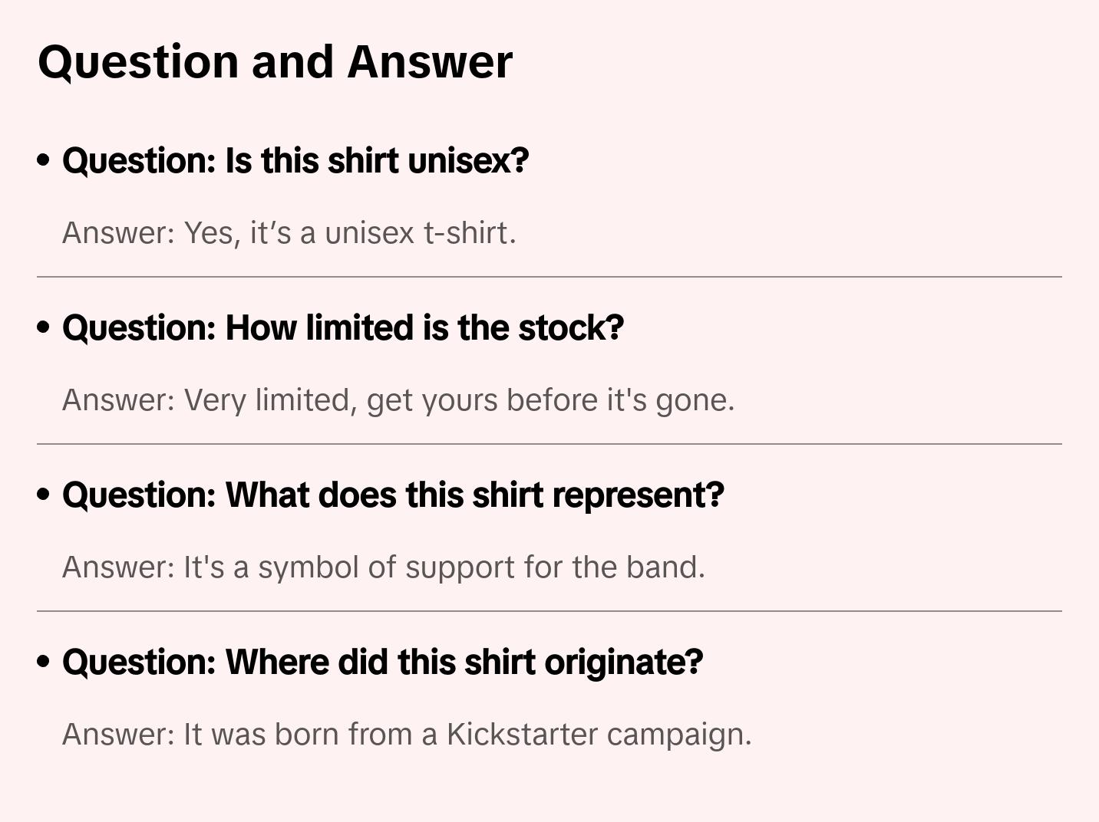Click the bullet beside the unisex question
This screenshot has height=822, width=1099.
click(44, 160)
